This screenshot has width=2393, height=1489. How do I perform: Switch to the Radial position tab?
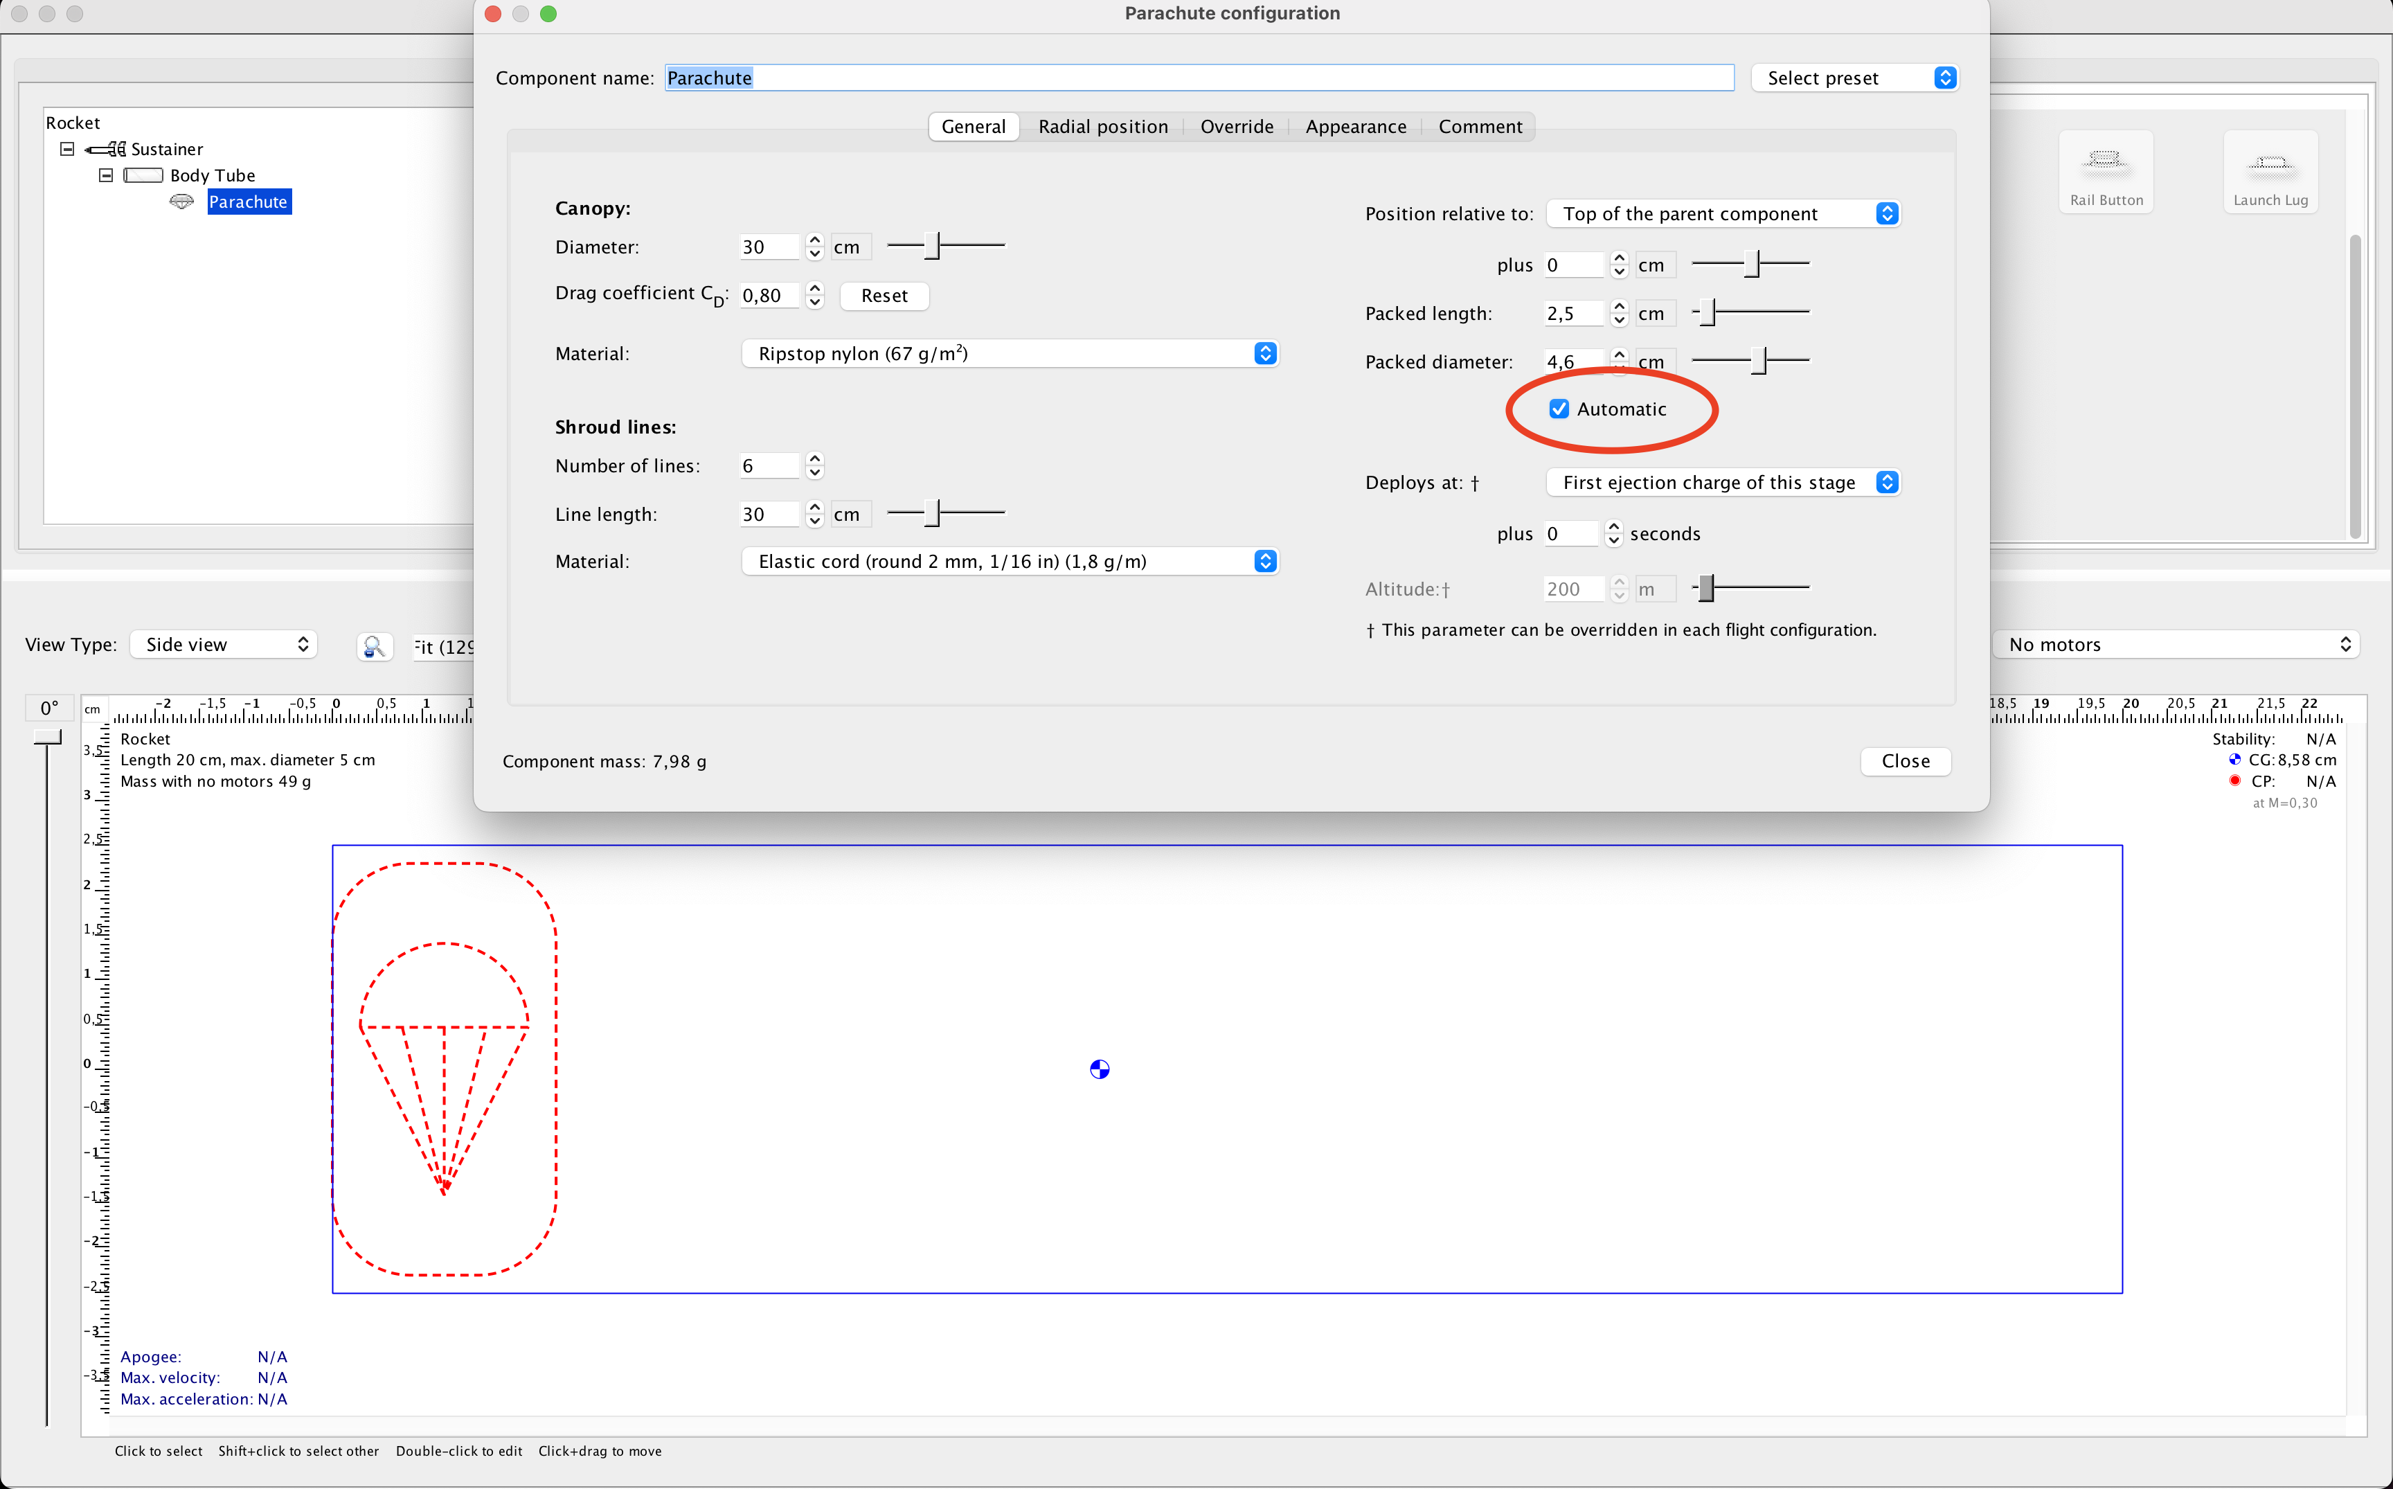click(1102, 126)
